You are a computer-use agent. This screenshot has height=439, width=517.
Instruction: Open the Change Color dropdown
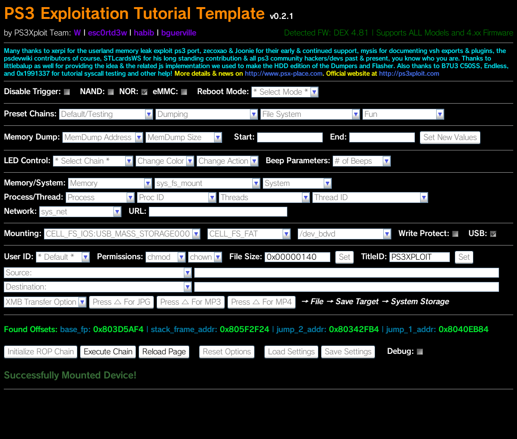[x=165, y=161]
